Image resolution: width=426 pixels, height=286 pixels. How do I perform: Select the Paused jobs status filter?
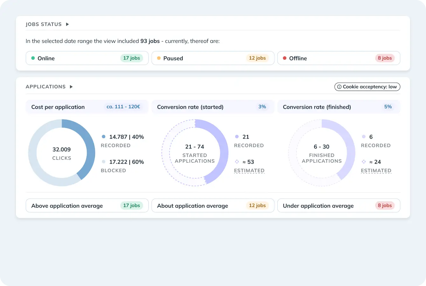click(213, 58)
